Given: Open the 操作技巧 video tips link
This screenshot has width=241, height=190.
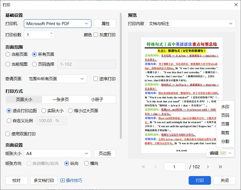Looking at the screenshot, I should [71, 180].
